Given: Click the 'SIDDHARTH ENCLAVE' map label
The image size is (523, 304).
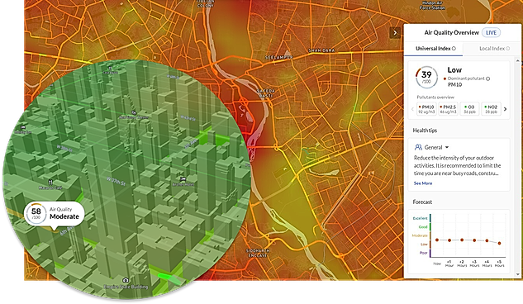Looking at the screenshot, I should [258, 253].
